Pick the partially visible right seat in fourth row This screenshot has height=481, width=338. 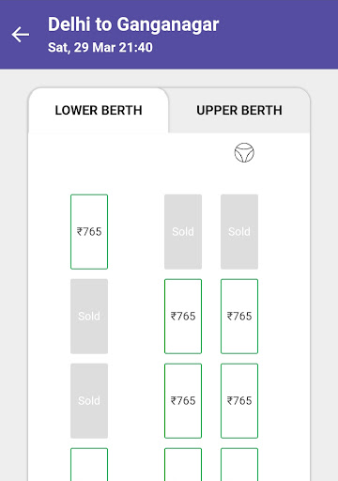[x=239, y=464]
